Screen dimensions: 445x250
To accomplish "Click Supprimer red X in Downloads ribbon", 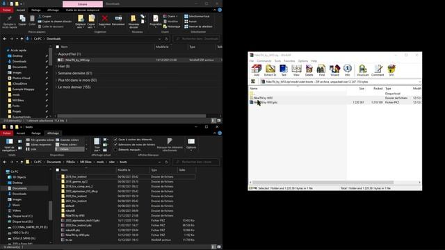I will pos(105,20).
